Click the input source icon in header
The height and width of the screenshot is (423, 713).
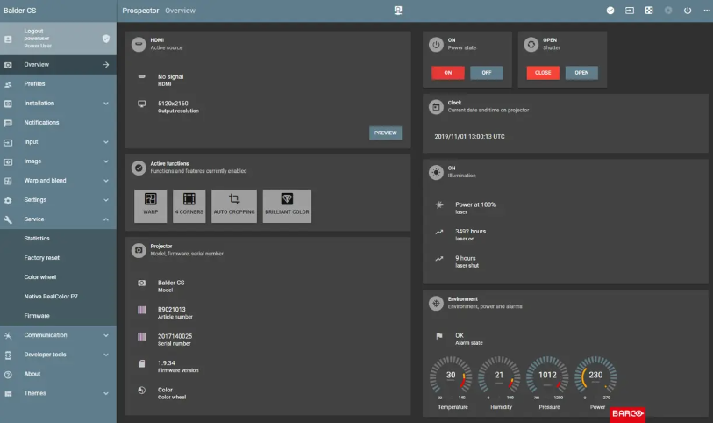pos(630,11)
